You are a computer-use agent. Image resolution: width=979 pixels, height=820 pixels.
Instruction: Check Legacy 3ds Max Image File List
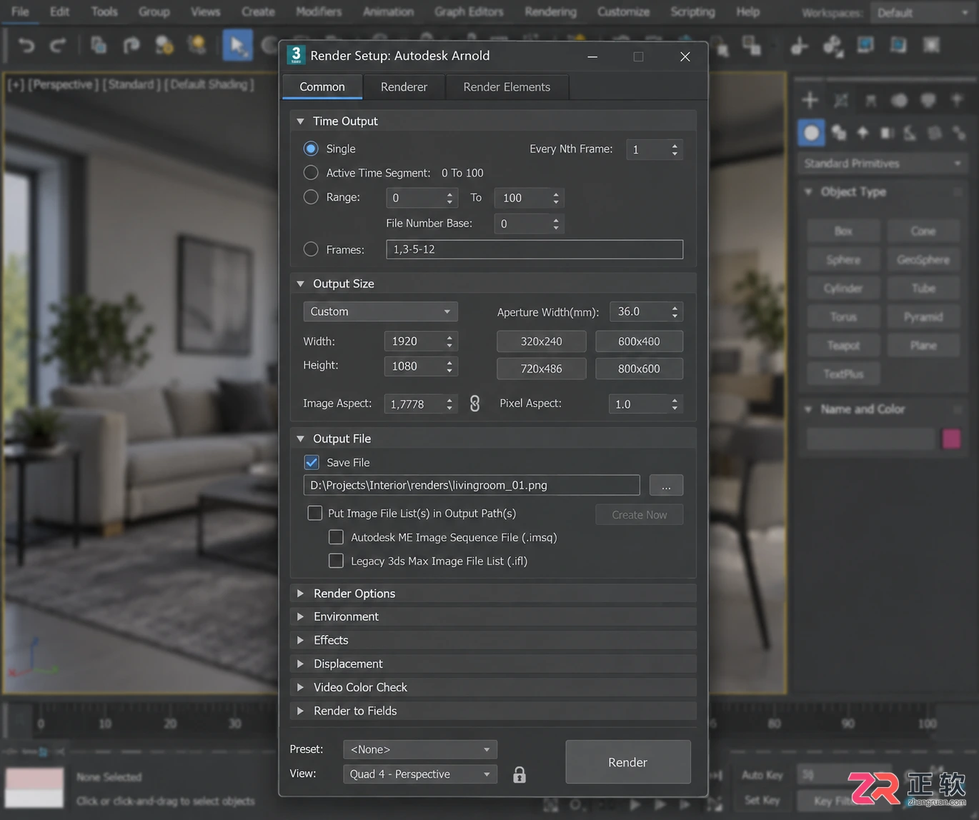click(x=336, y=561)
